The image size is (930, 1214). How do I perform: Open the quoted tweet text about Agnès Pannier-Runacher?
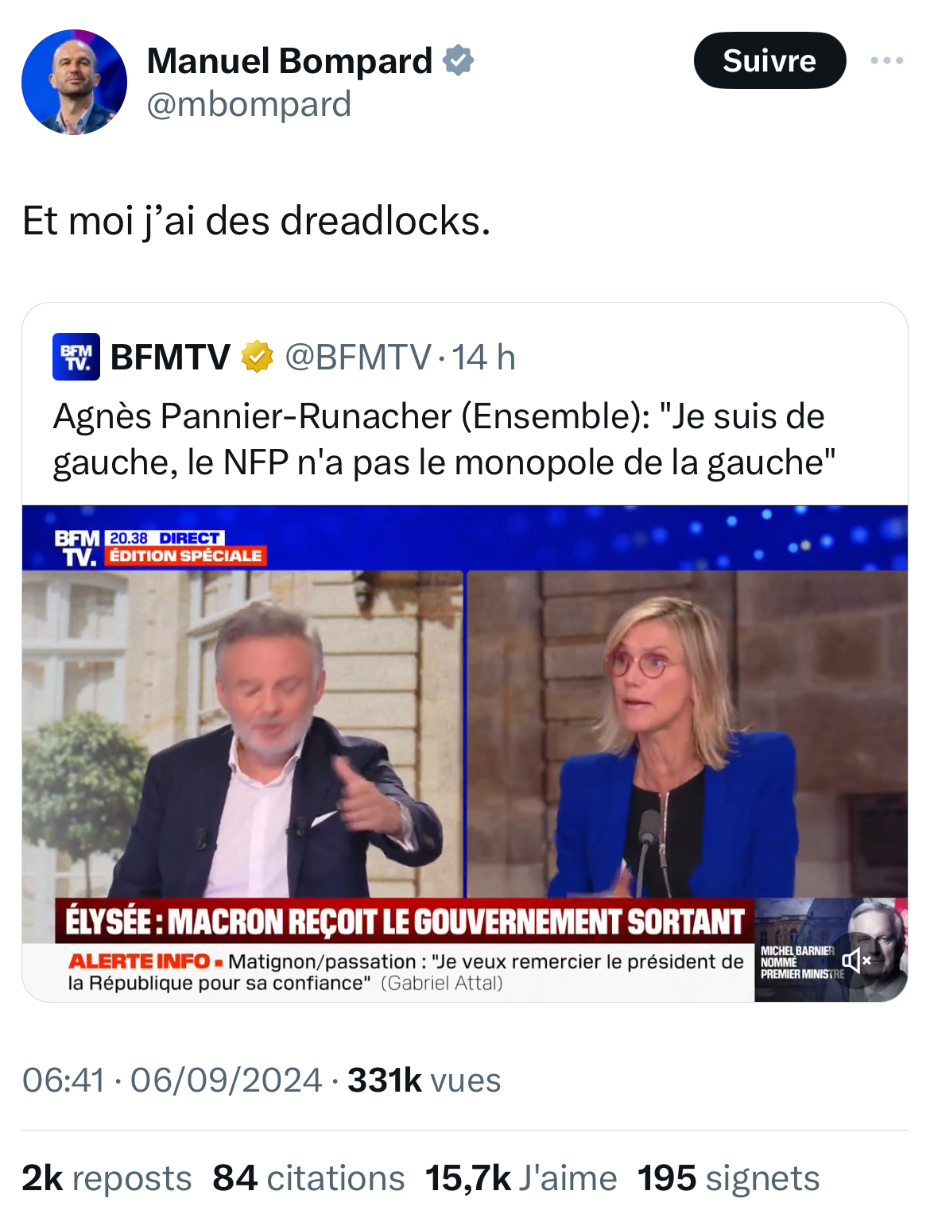(x=444, y=439)
